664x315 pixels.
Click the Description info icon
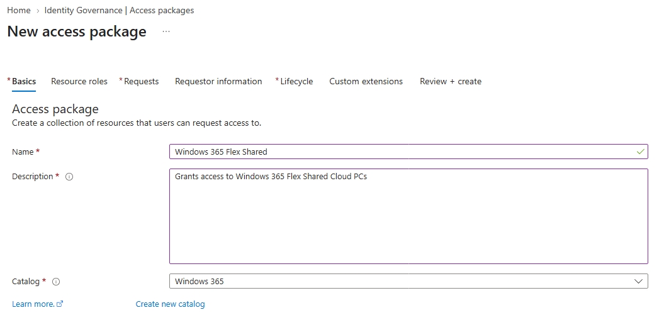pos(69,177)
